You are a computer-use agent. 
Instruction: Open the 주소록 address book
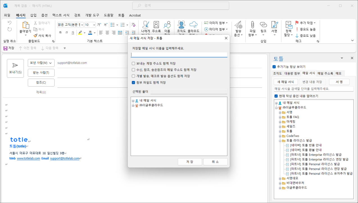coord(156,27)
